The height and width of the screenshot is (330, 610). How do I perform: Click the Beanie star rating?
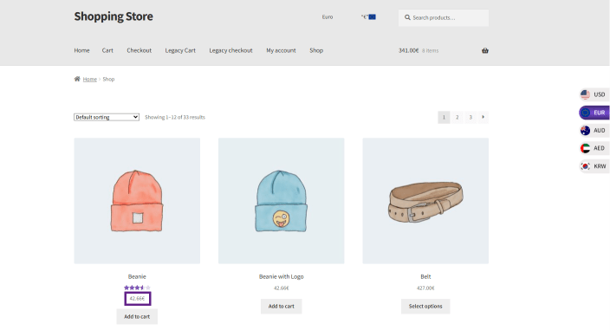(137, 288)
